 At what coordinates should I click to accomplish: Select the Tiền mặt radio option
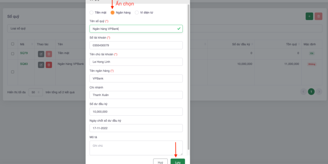click(91, 13)
